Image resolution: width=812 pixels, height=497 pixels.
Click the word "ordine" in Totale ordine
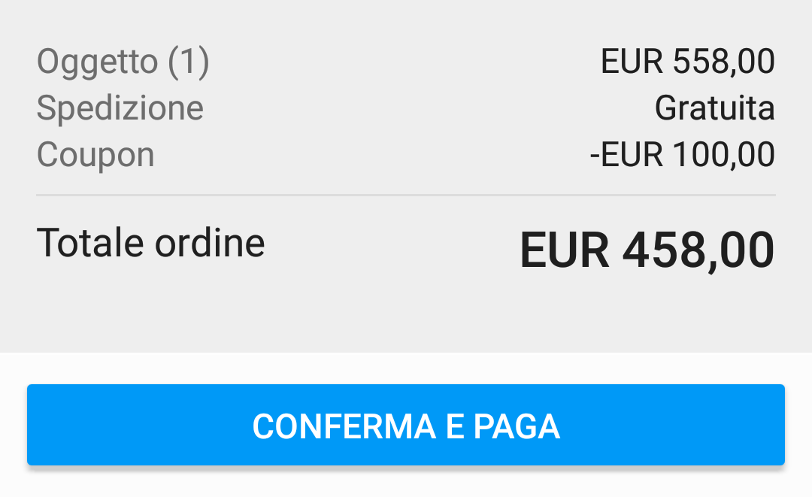[210, 243]
